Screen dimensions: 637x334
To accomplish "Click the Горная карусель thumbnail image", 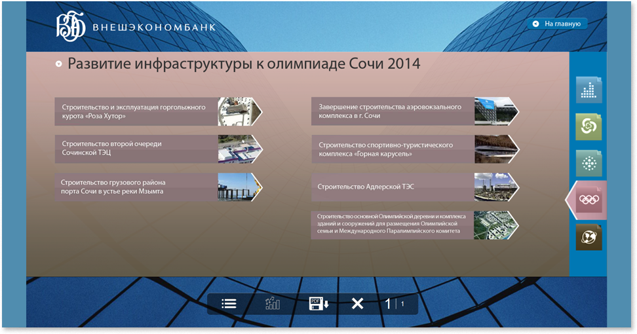I will click(x=496, y=149).
